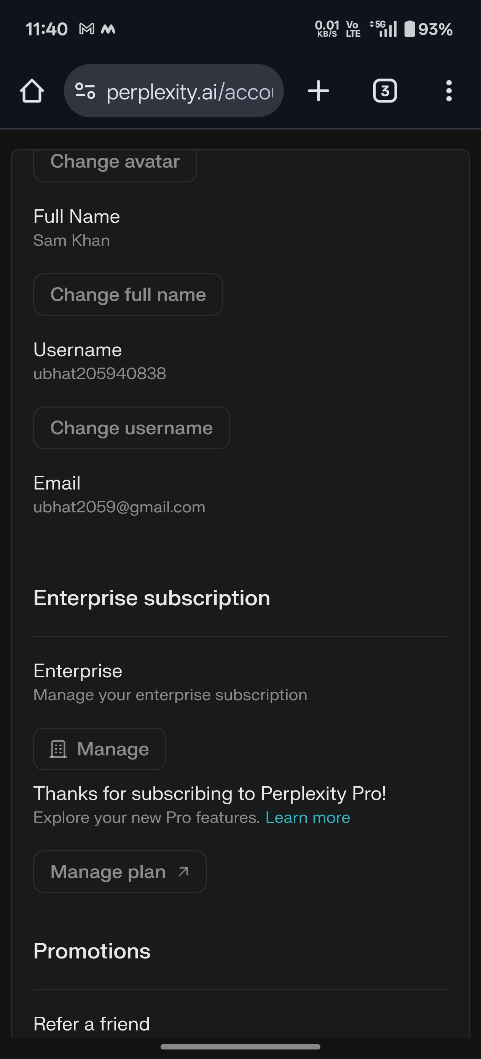Open a new tab with plus icon
481x1059 pixels.
pos(319,91)
